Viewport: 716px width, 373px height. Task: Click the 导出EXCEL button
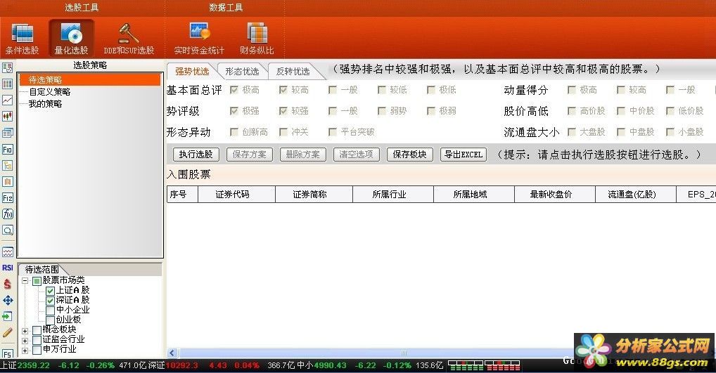click(x=464, y=155)
